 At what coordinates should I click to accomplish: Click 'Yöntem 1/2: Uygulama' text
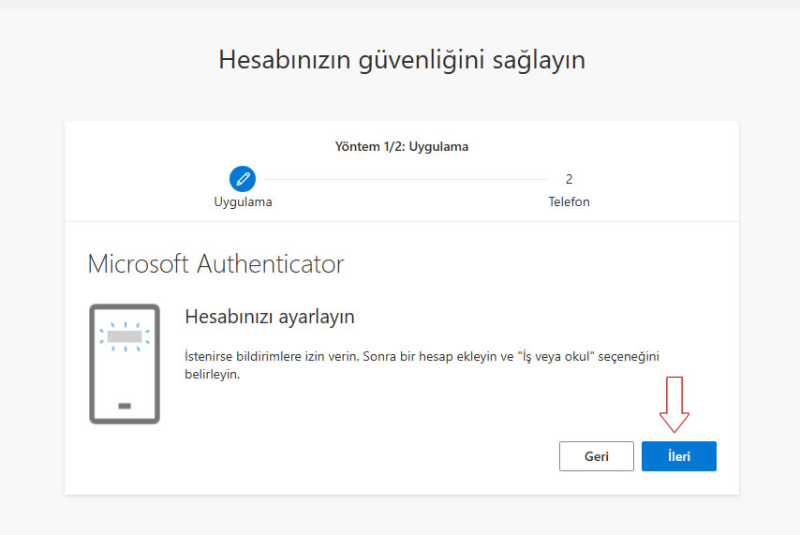pos(402,146)
